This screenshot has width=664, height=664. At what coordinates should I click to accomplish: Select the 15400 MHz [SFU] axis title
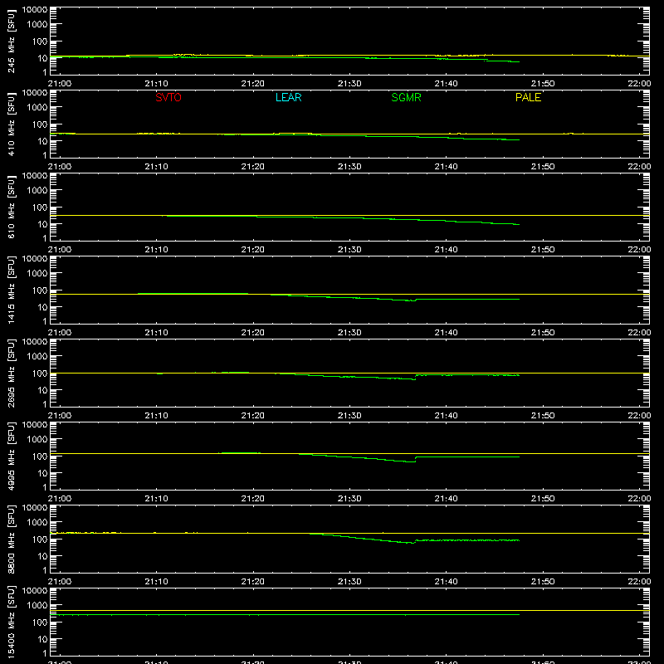[x=11, y=621]
